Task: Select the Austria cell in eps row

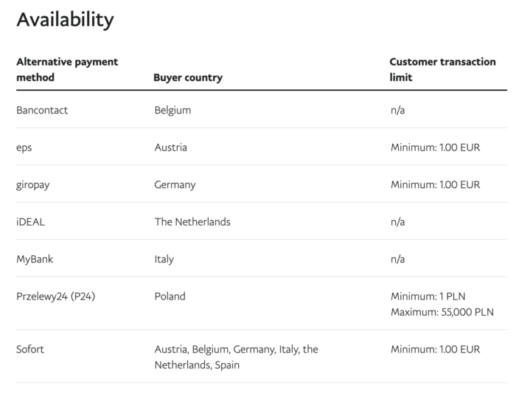Action: tap(170, 148)
